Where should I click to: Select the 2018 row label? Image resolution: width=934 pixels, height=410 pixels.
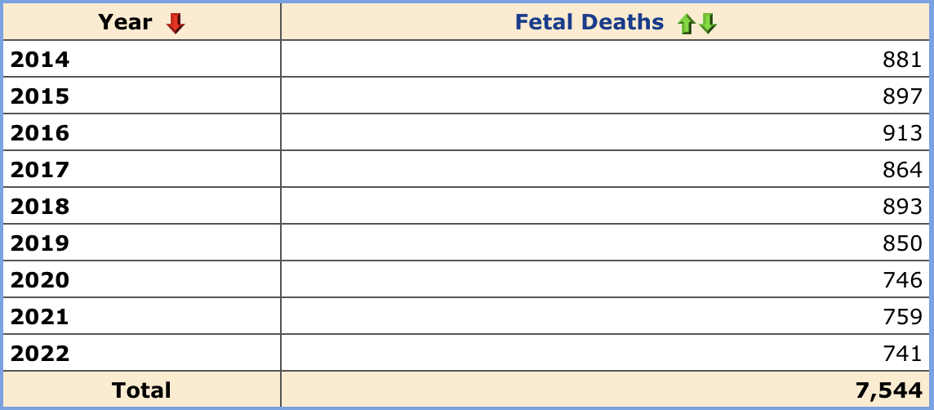pyautogui.click(x=40, y=207)
